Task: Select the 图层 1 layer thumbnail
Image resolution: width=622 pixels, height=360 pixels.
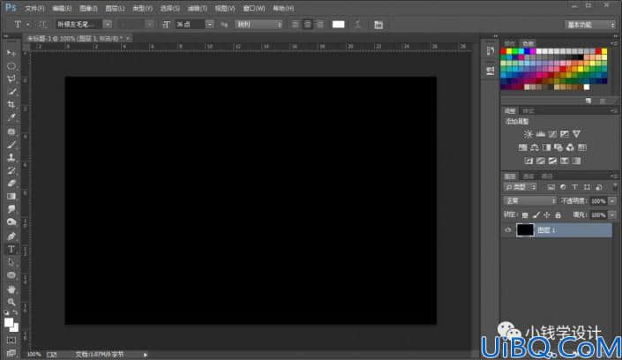Action: [525, 229]
